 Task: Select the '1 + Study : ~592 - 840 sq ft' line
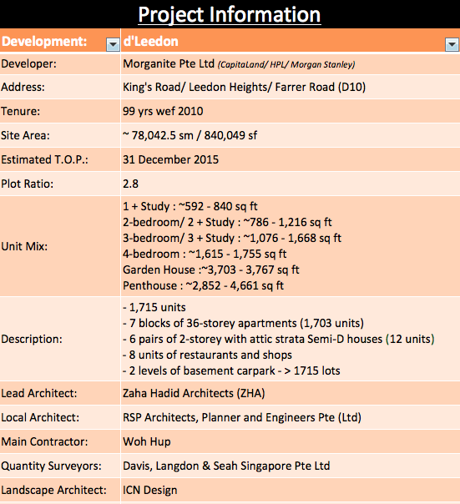tap(190, 206)
